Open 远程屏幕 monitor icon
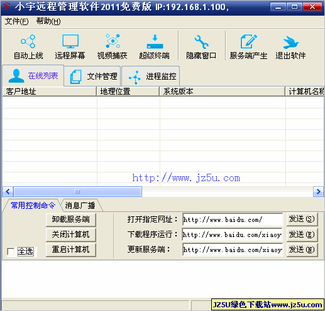 pos(70,41)
